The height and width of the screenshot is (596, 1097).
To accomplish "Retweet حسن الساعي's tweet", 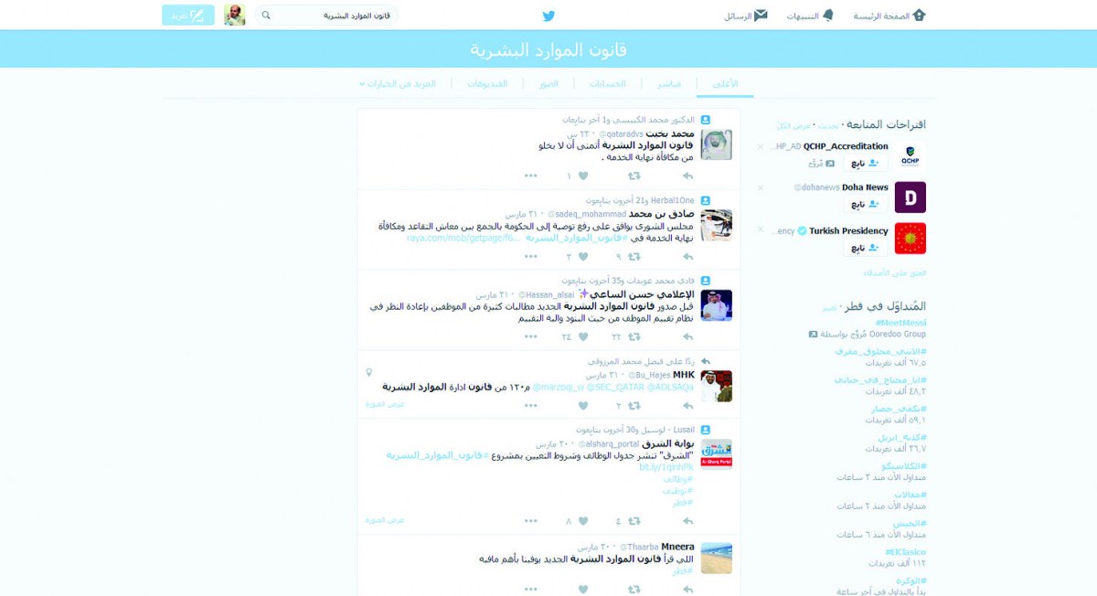I will click(634, 336).
